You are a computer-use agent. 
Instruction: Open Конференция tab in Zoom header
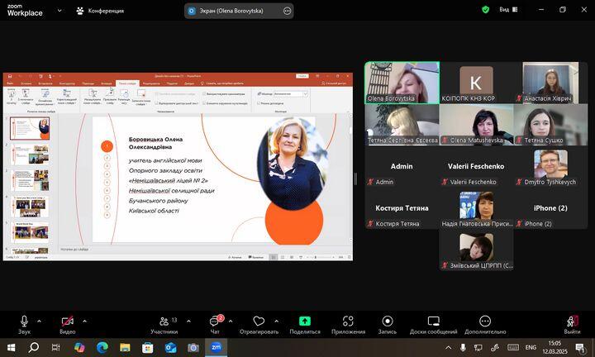[x=101, y=11]
